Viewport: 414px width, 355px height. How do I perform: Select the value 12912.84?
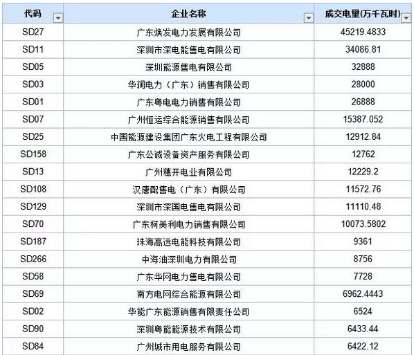pos(363,137)
